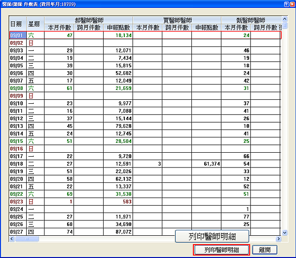296x258 pixels.
Task: Close the 醫師/藥師 件數表 window
Action: (x=288, y=4)
